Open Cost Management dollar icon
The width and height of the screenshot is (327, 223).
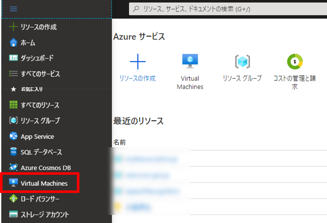click(294, 62)
